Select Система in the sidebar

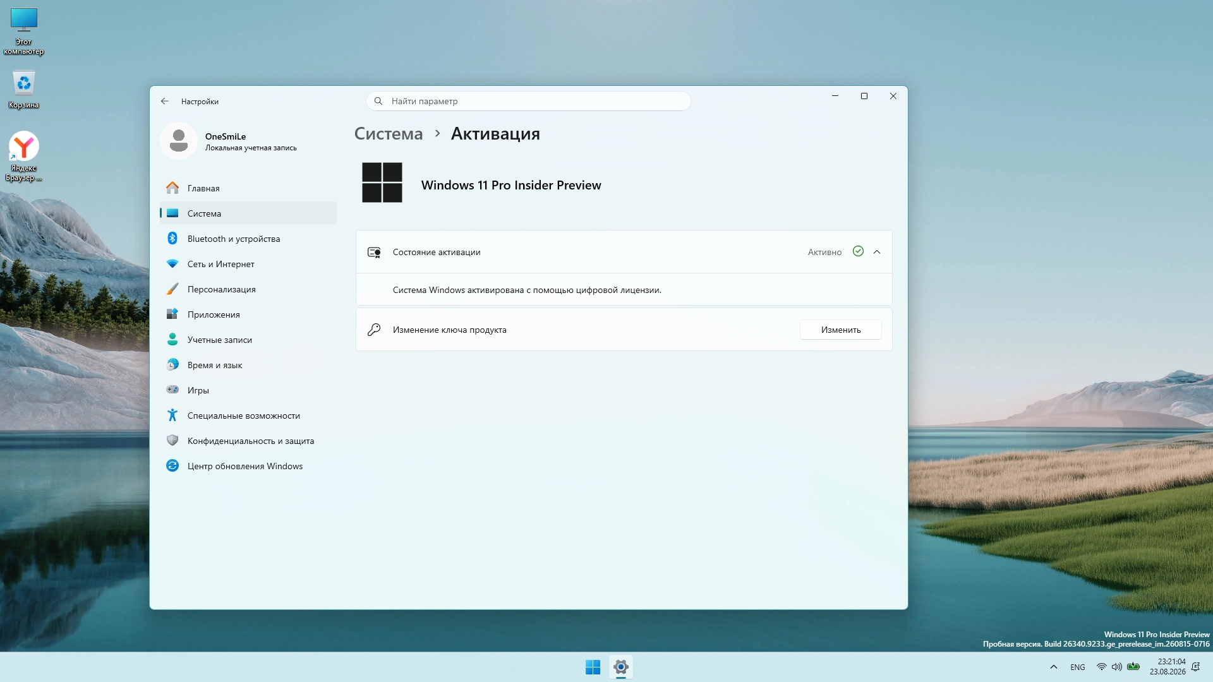248,213
